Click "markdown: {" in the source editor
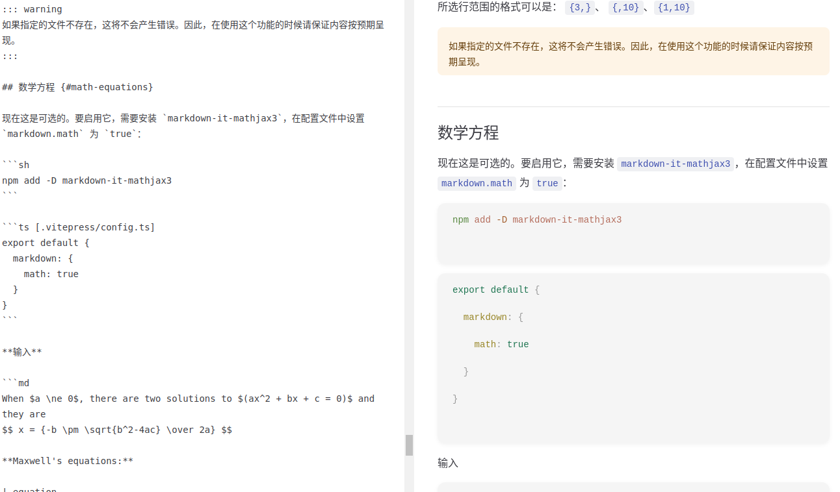 [x=43, y=258]
